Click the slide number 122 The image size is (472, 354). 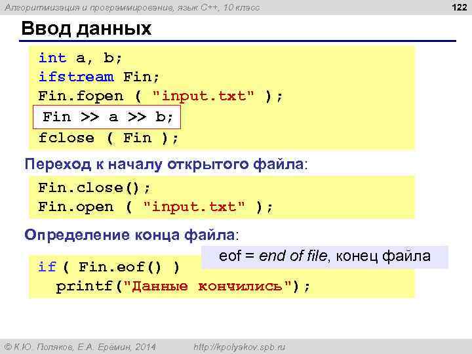tap(460, 7)
